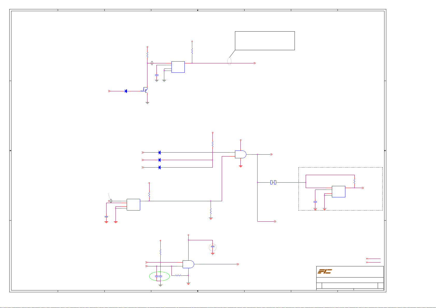
Task: Select the output port ending the top signal line
Action: click(x=255, y=63)
